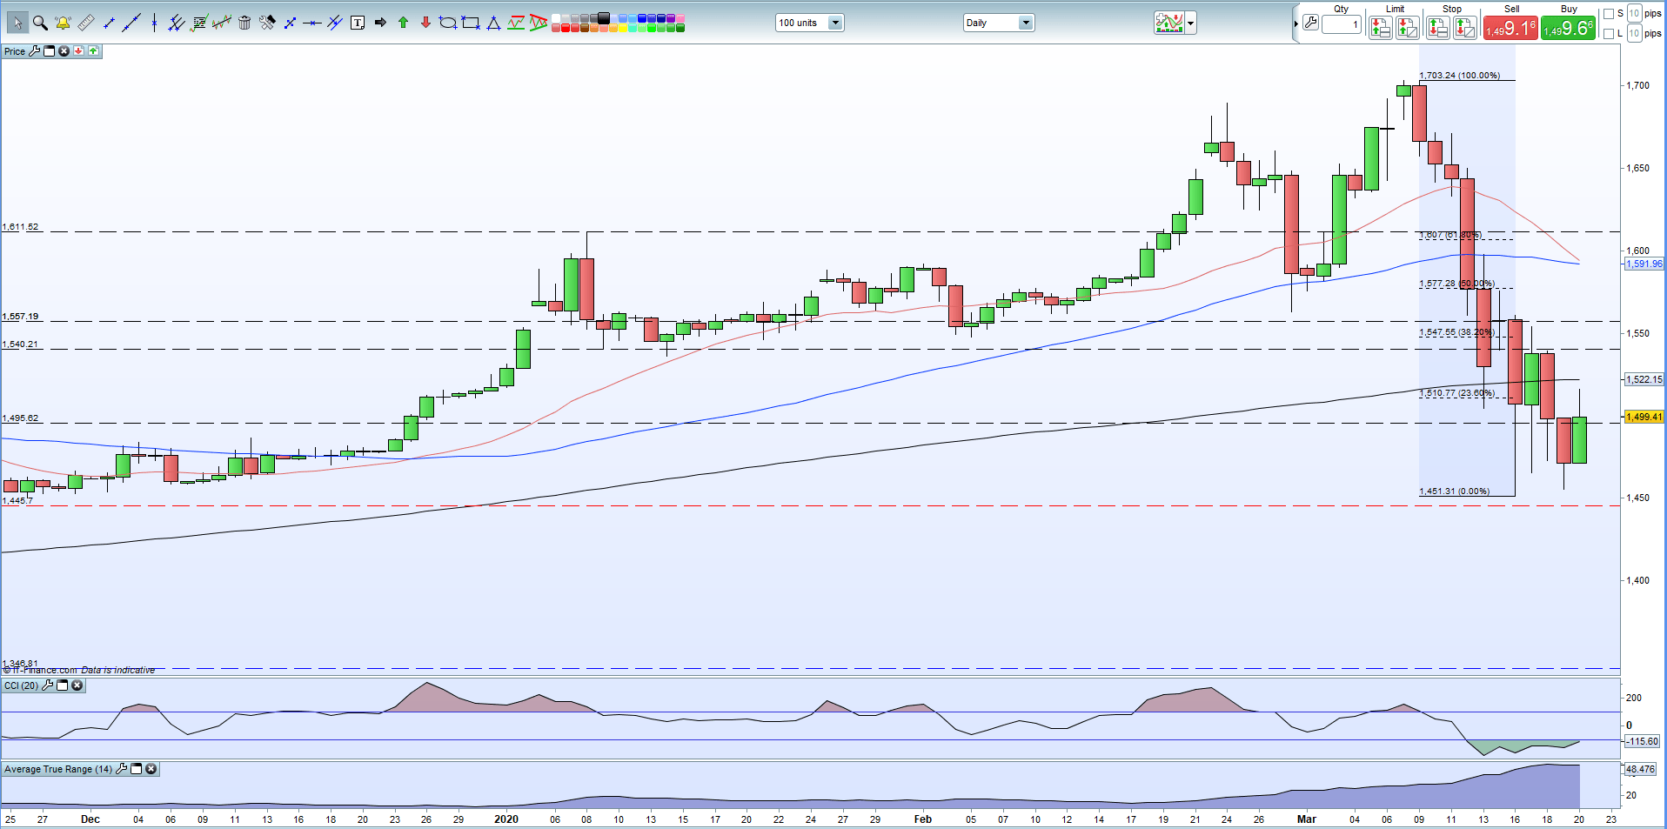This screenshot has width=1667, height=829.
Task: Add a green up arrow marker
Action: [403, 23]
